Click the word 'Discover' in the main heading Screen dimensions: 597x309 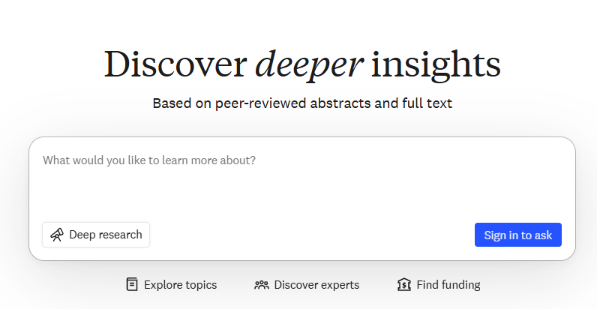175,64
